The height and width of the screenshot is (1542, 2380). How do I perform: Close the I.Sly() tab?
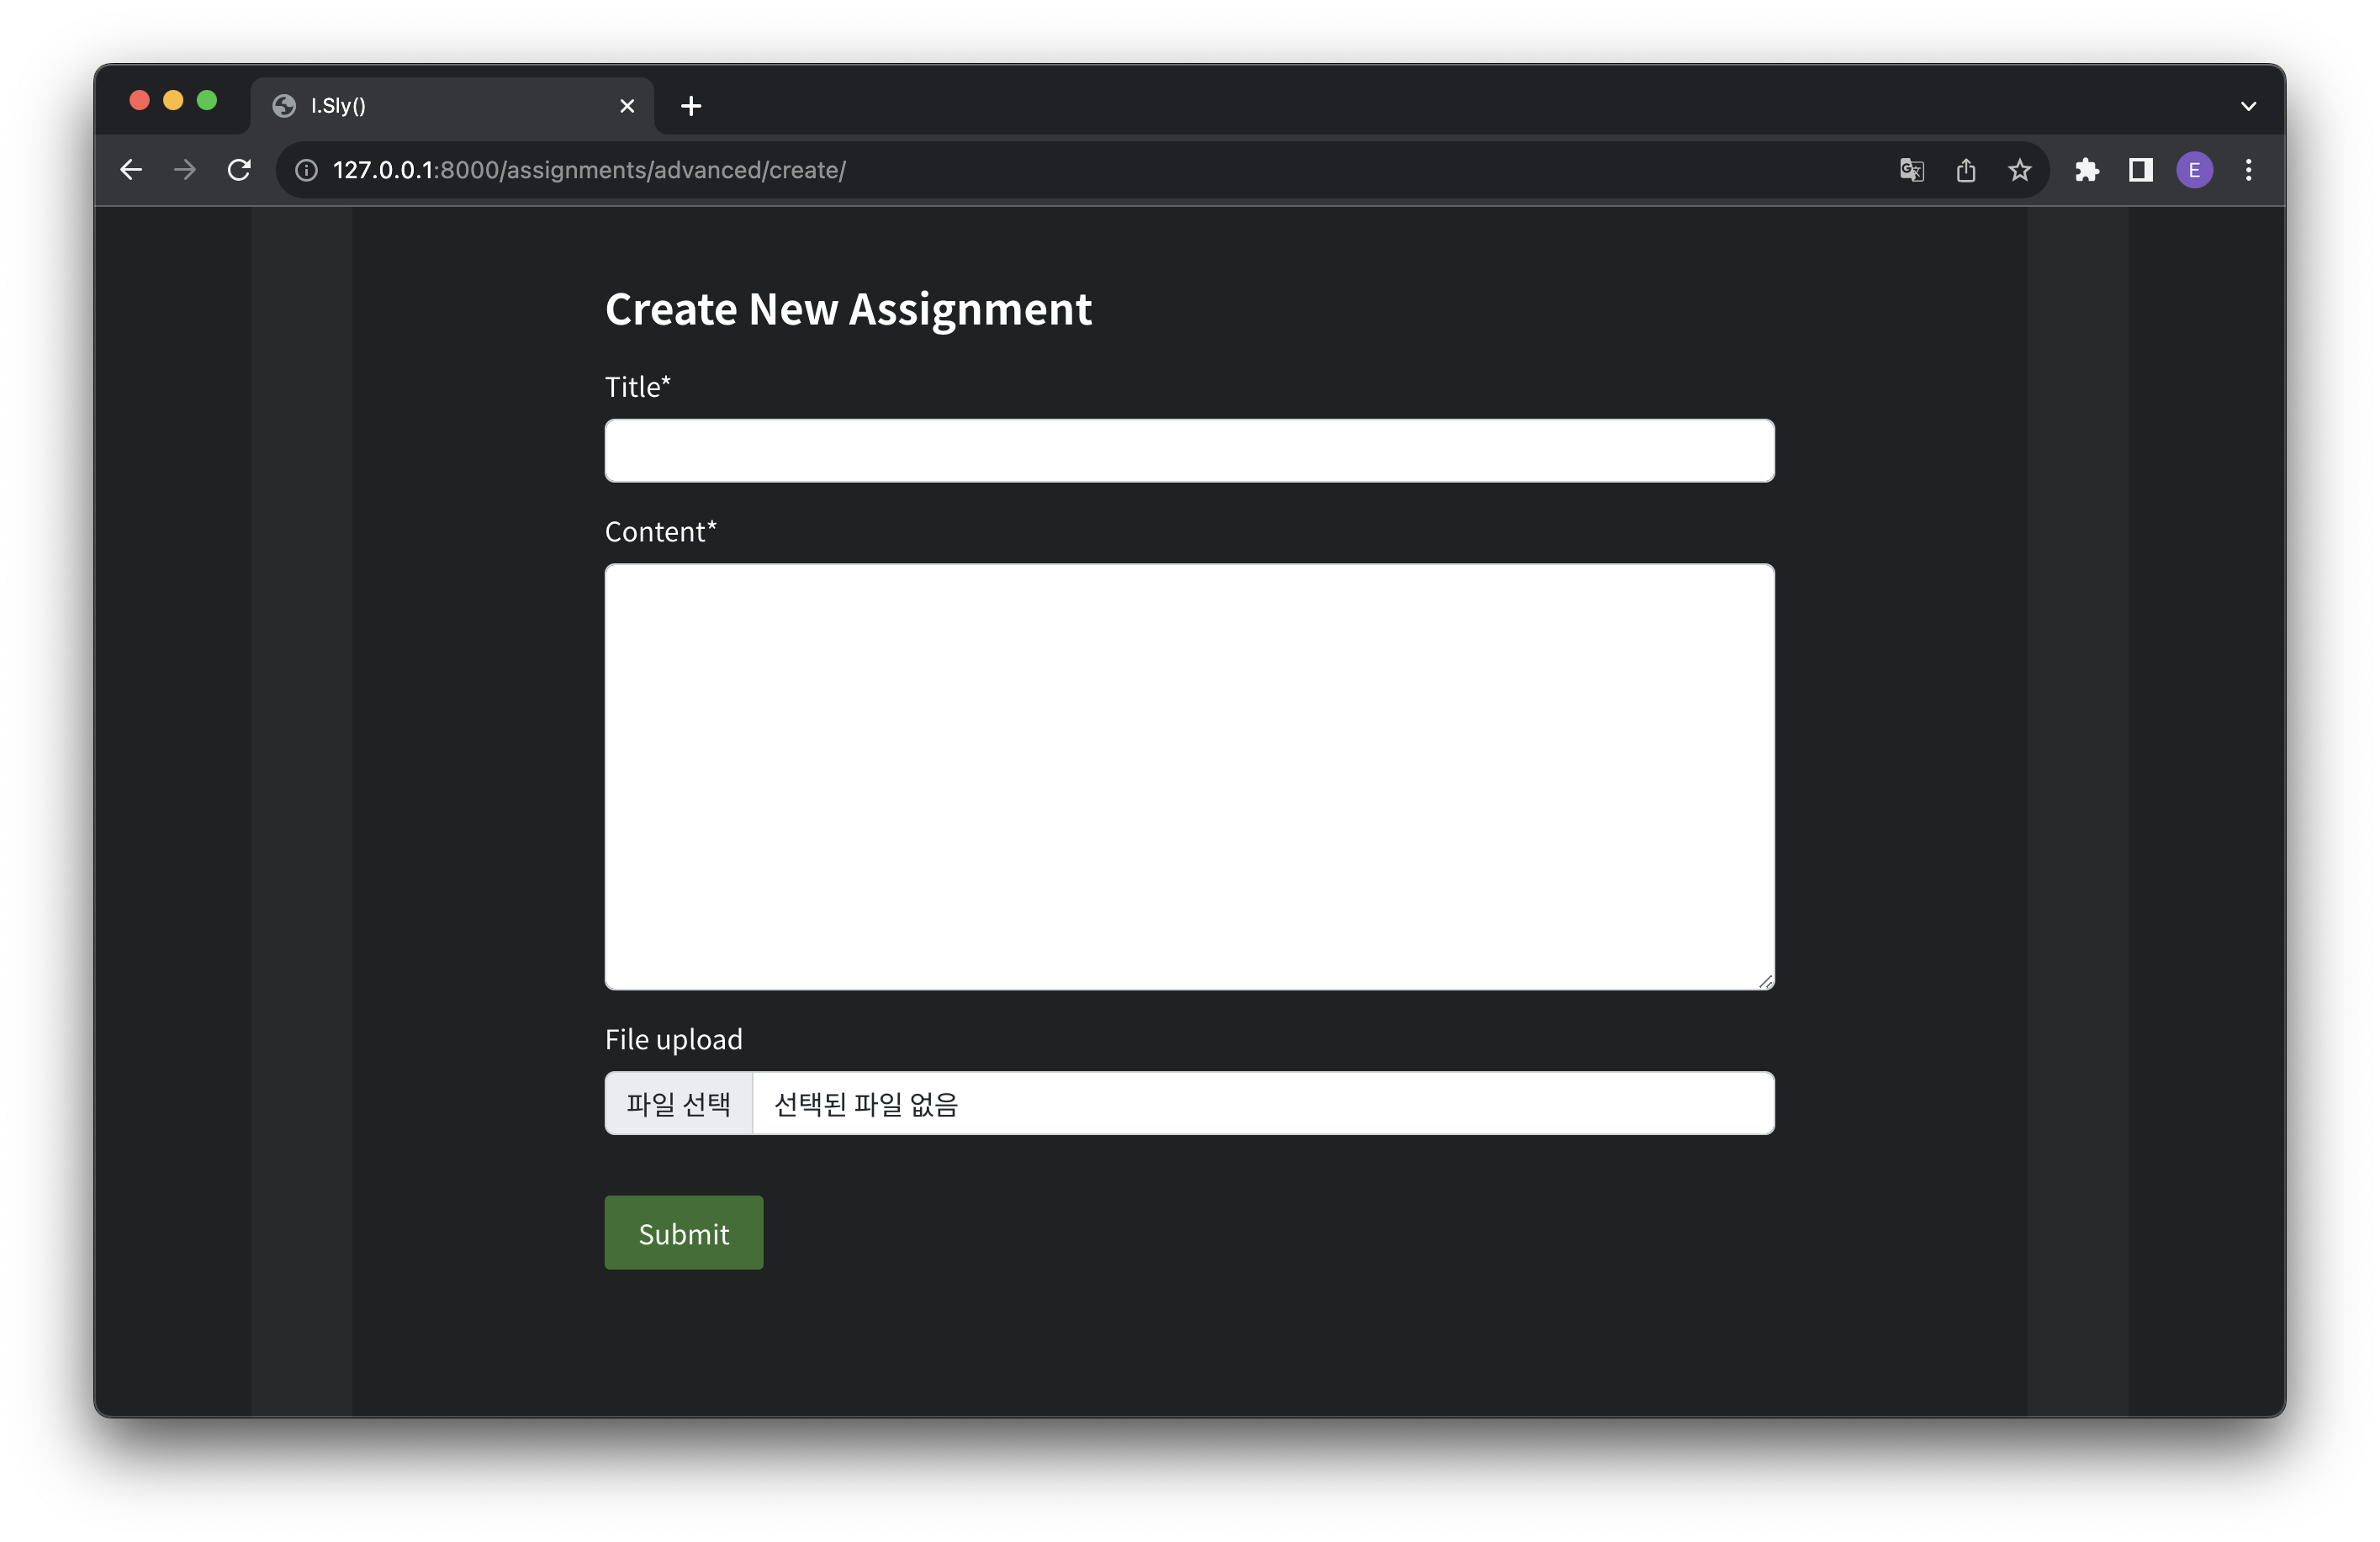pos(627,106)
